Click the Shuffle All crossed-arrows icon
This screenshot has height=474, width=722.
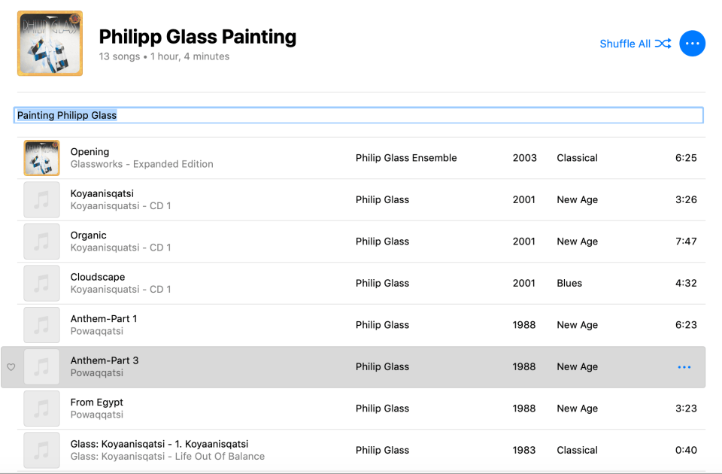(663, 44)
